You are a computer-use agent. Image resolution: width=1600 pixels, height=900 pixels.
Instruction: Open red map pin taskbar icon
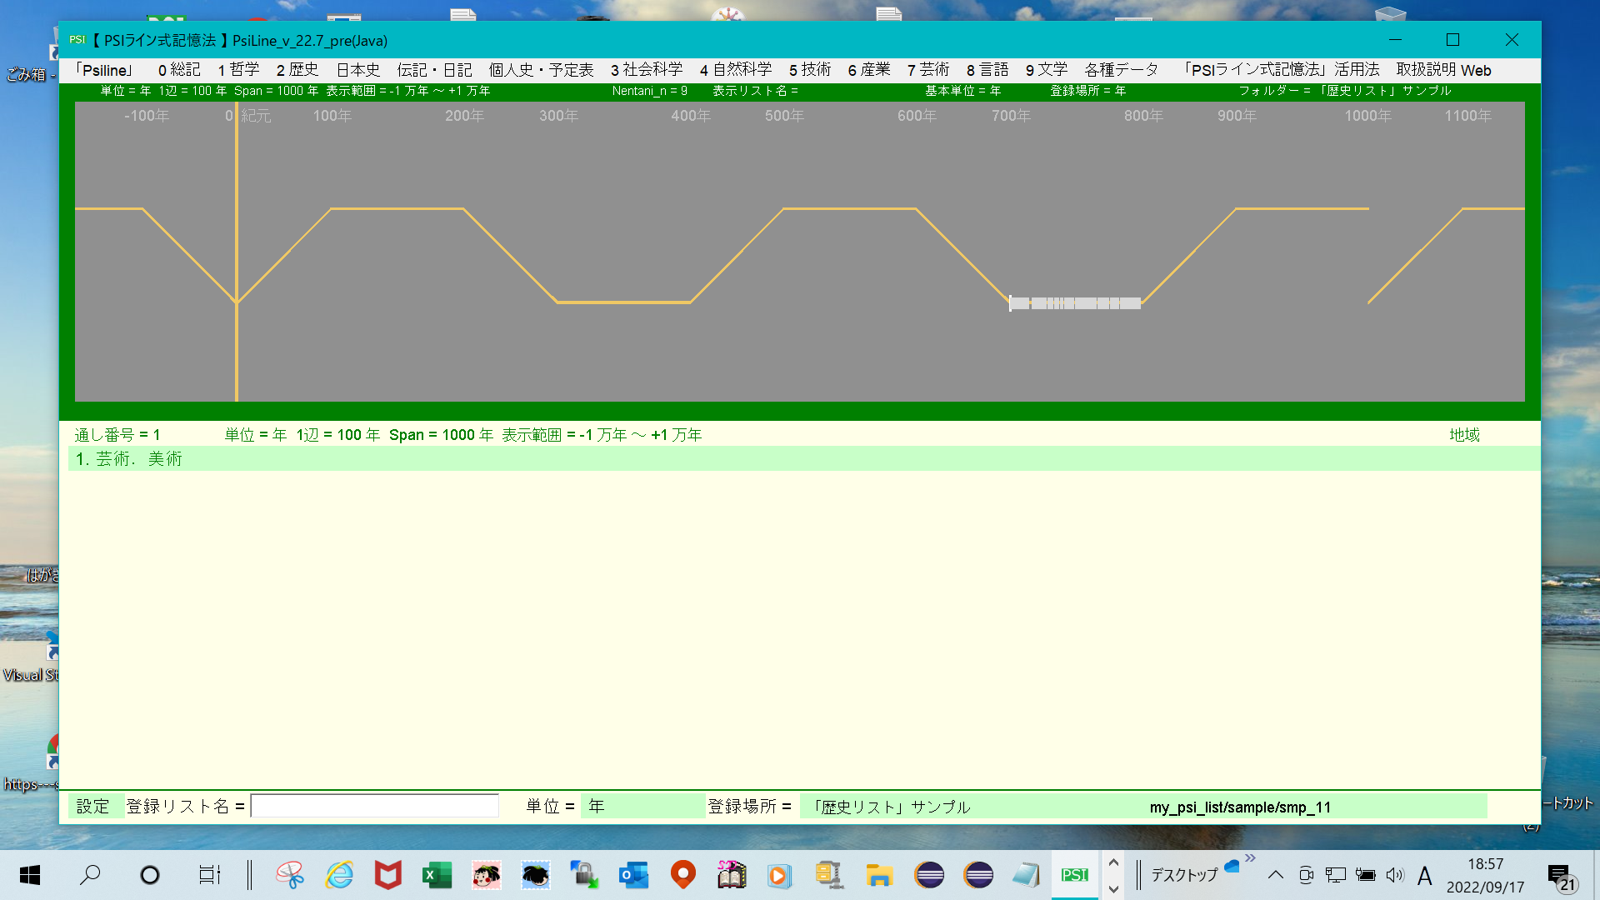[682, 875]
